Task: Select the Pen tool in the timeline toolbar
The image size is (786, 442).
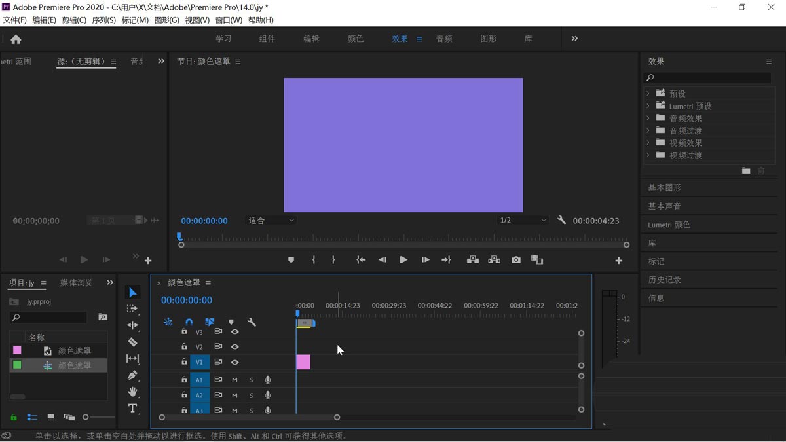Action: click(x=133, y=376)
